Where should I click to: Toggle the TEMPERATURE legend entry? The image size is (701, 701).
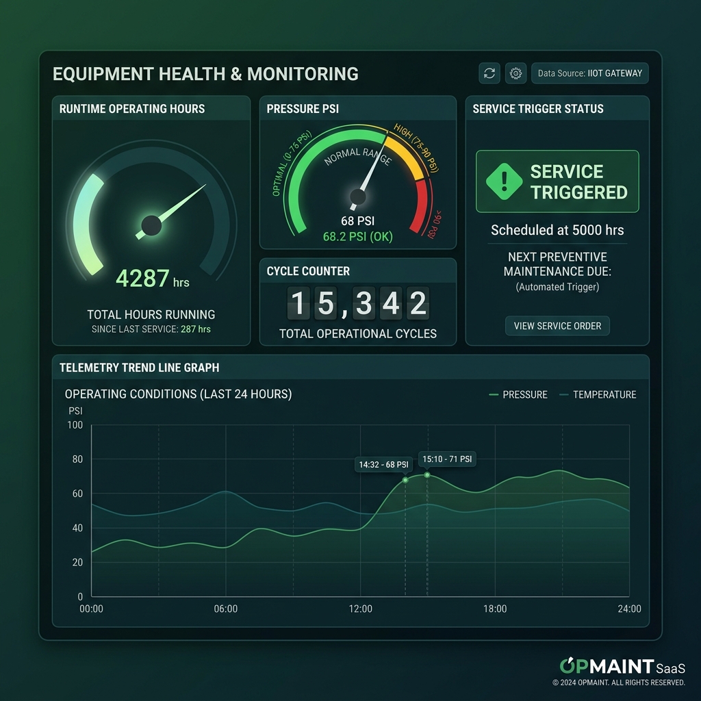(x=598, y=395)
